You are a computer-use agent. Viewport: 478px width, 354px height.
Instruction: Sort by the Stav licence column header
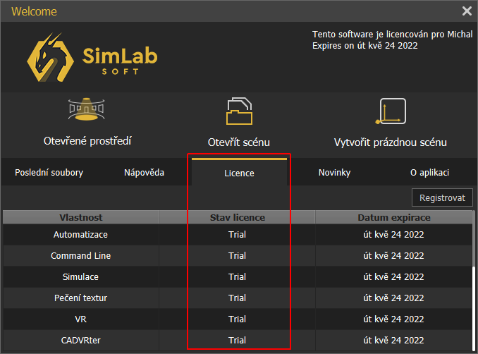pyautogui.click(x=238, y=217)
